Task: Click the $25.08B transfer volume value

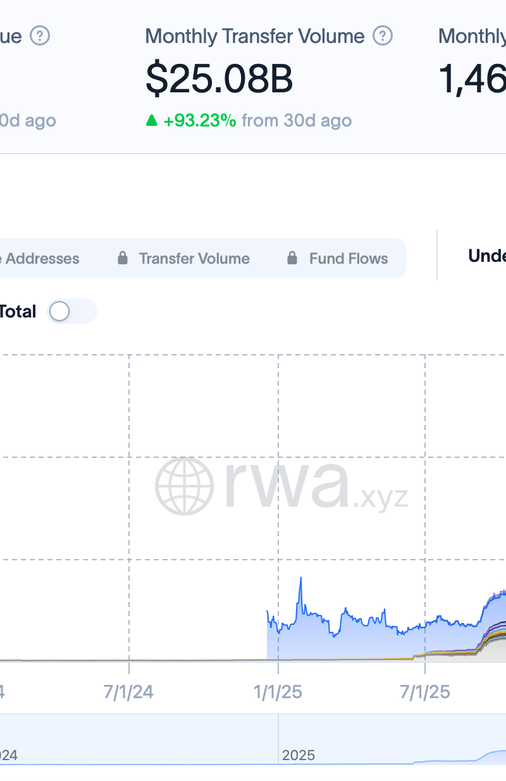Action: click(x=219, y=80)
